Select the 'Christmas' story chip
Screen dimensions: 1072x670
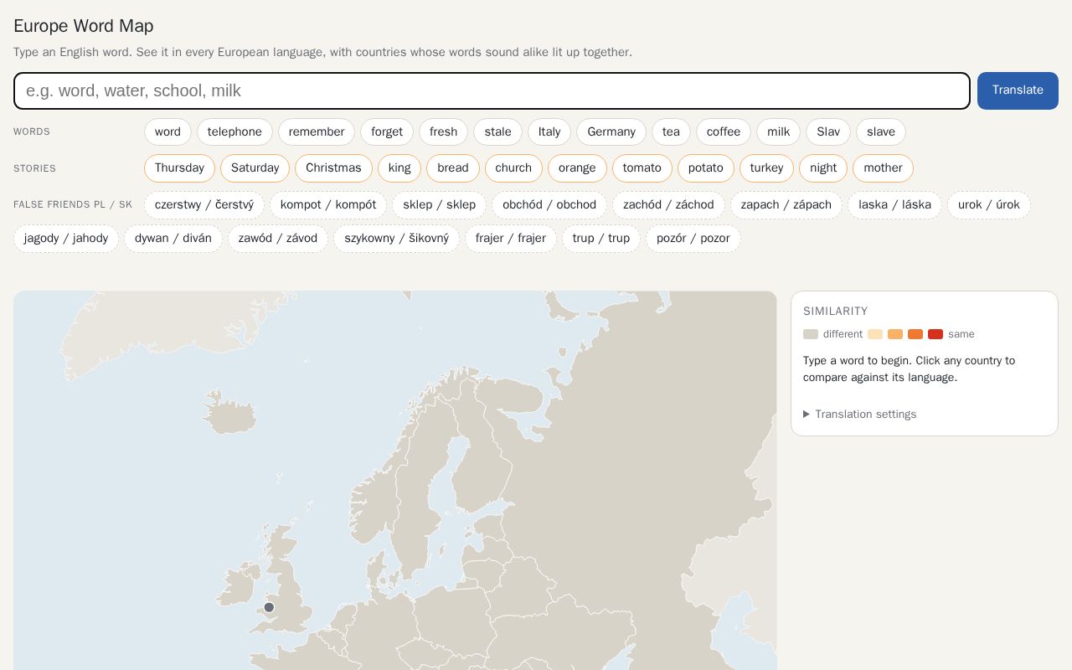333,168
